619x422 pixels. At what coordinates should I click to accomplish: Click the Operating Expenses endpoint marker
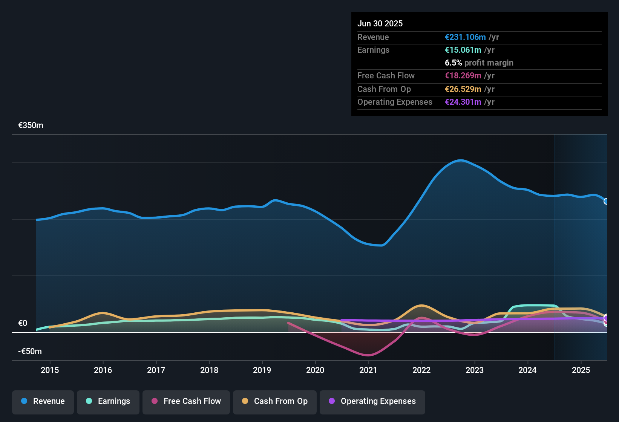[x=606, y=318]
